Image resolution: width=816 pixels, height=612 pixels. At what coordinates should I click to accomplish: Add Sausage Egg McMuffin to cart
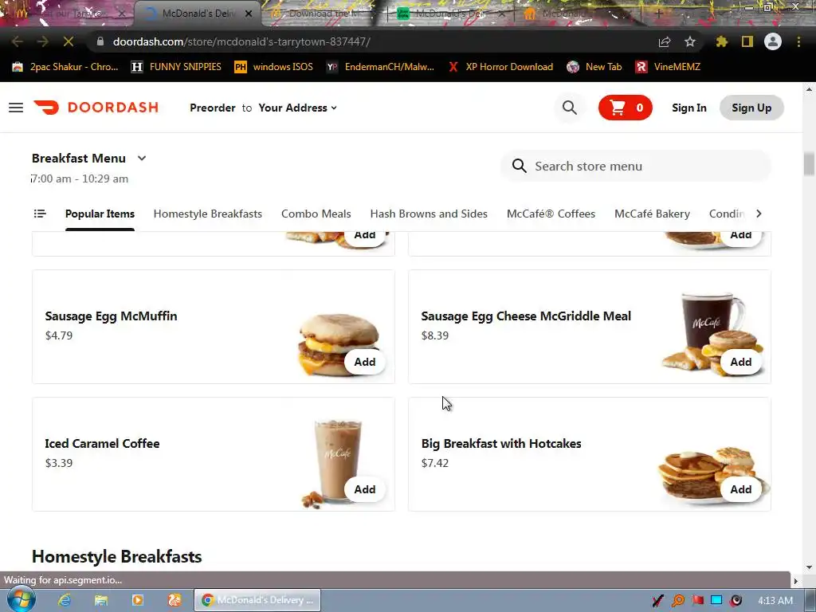(x=365, y=362)
